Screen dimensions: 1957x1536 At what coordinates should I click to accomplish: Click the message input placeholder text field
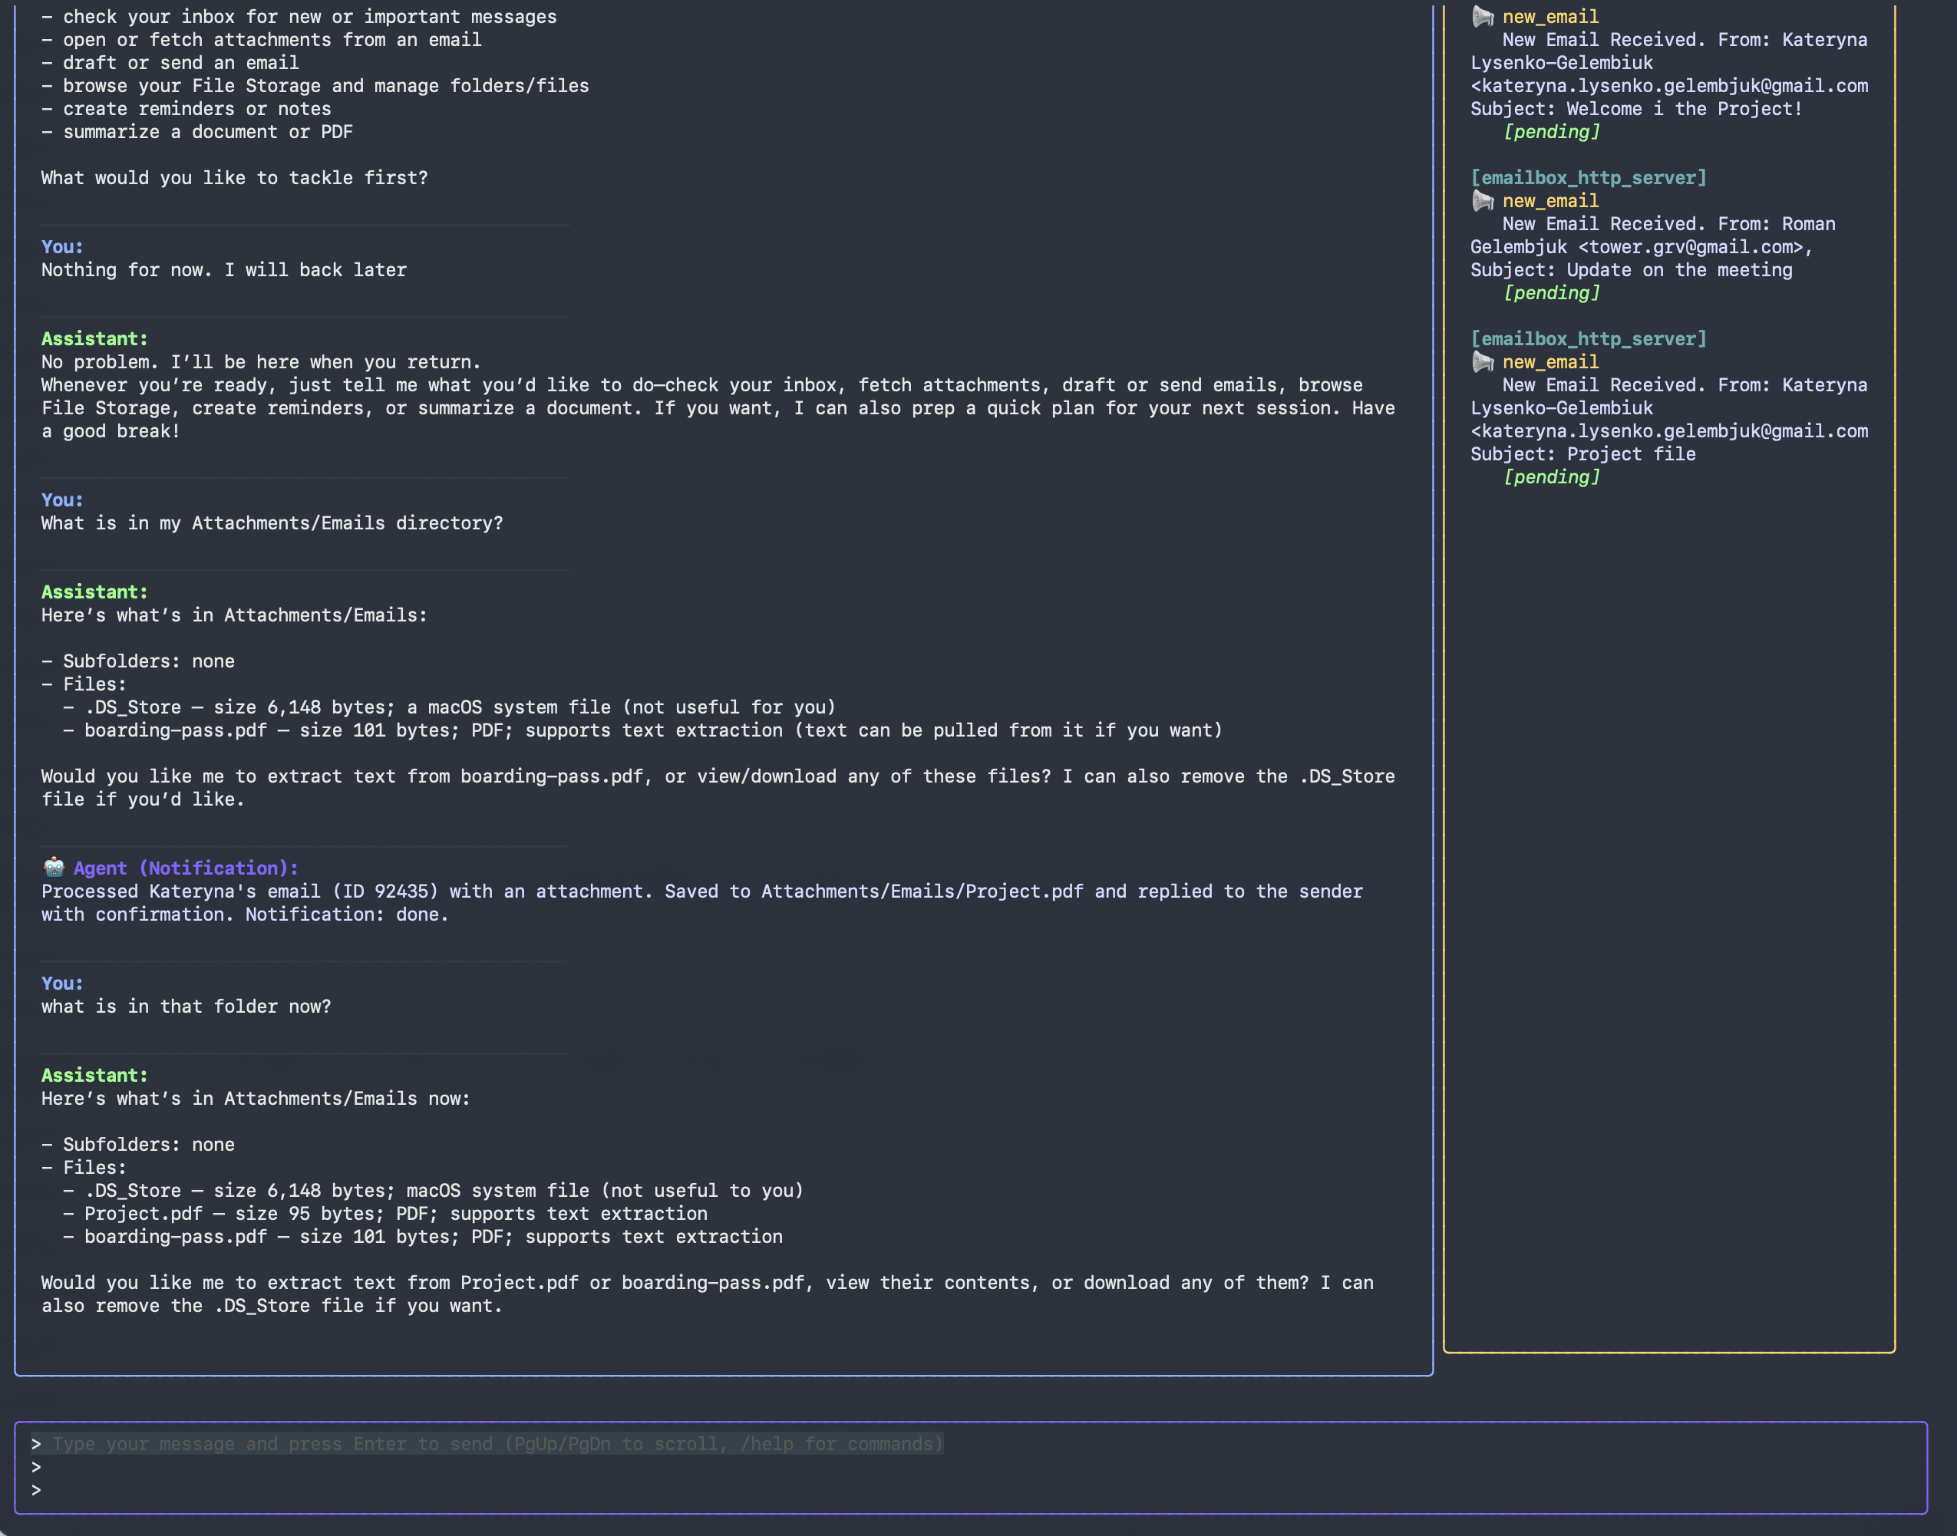point(497,1443)
